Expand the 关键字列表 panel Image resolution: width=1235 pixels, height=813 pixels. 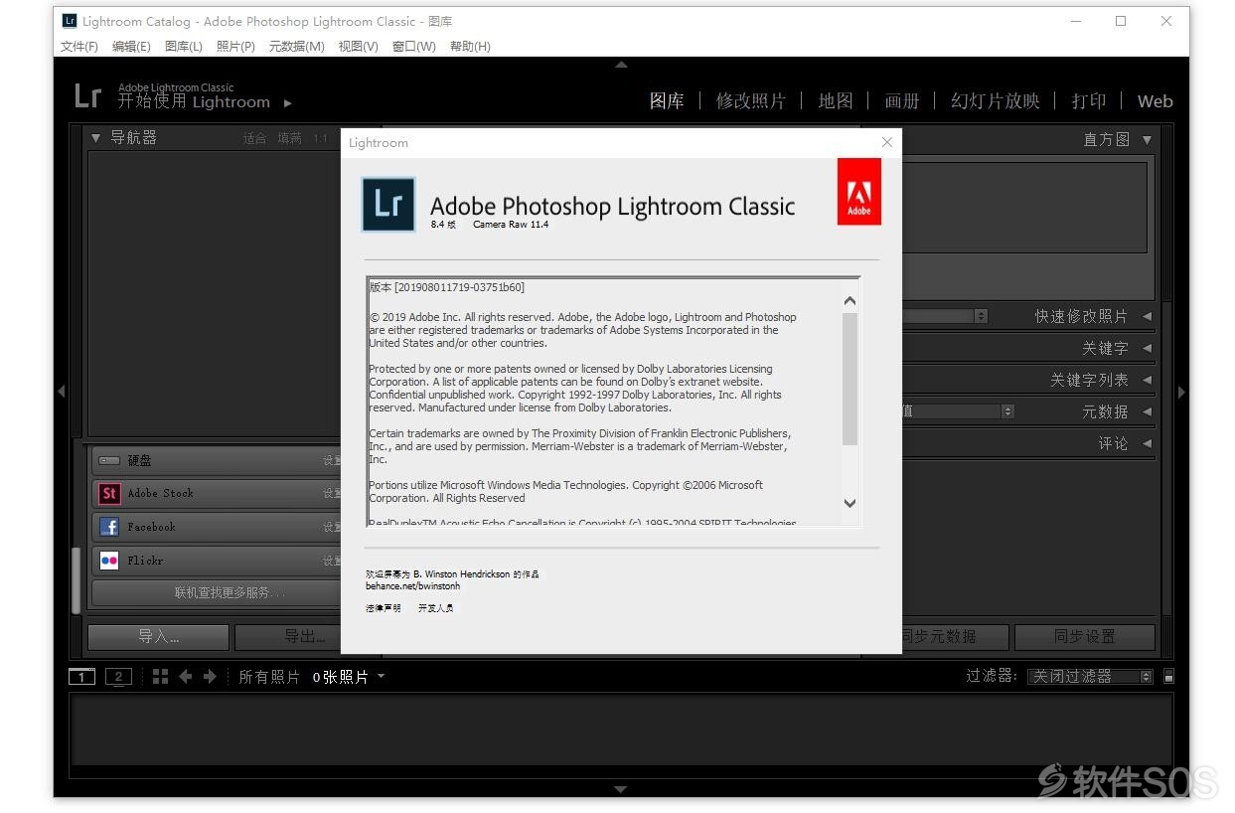pyautogui.click(x=1147, y=380)
